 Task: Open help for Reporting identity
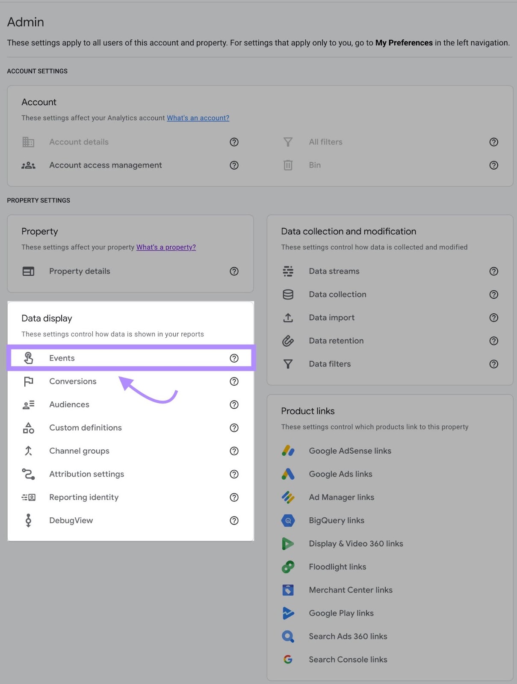pos(234,497)
